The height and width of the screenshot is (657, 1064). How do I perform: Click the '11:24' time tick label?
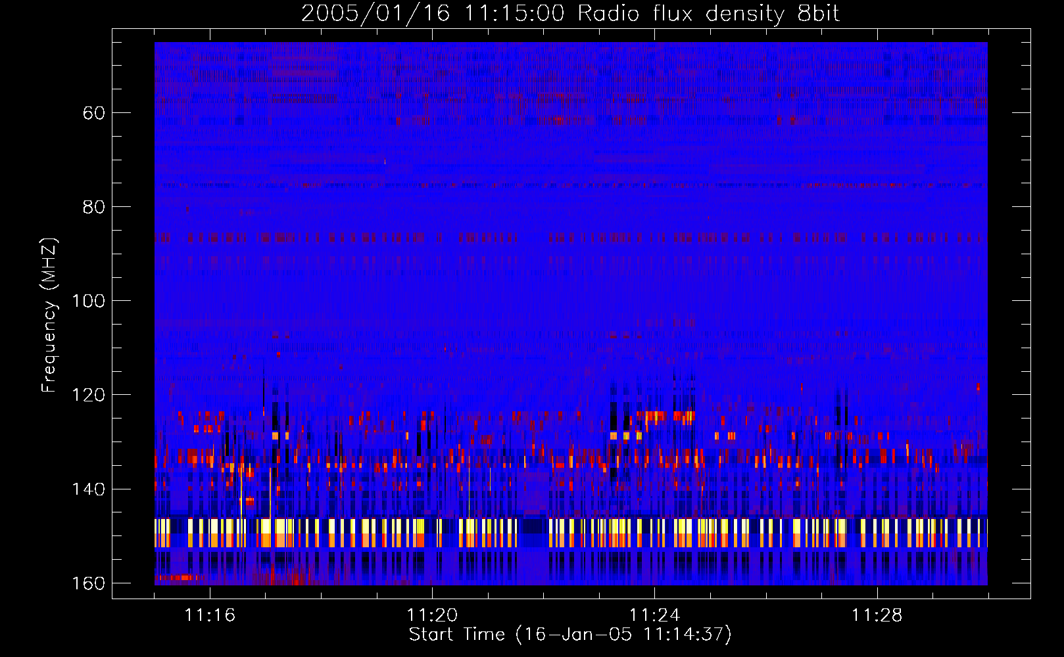654,615
